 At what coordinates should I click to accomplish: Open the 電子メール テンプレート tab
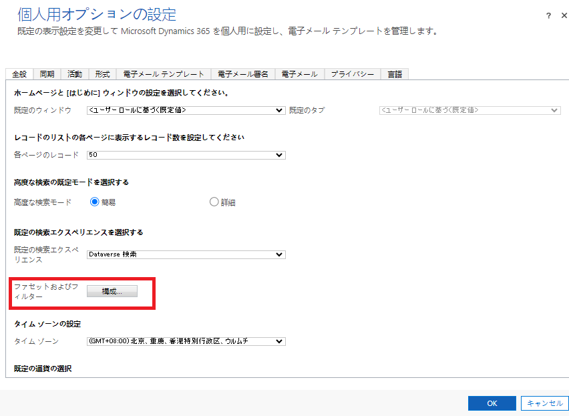tap(163, 73)
